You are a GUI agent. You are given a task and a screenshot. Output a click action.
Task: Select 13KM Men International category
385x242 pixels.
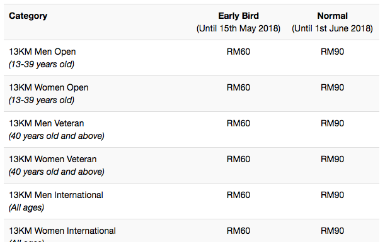pyautogui.click(x=56, y=195)
